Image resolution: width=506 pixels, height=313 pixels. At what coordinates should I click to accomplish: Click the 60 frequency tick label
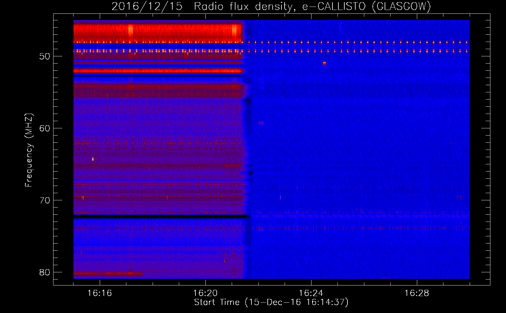coord(45,128)
